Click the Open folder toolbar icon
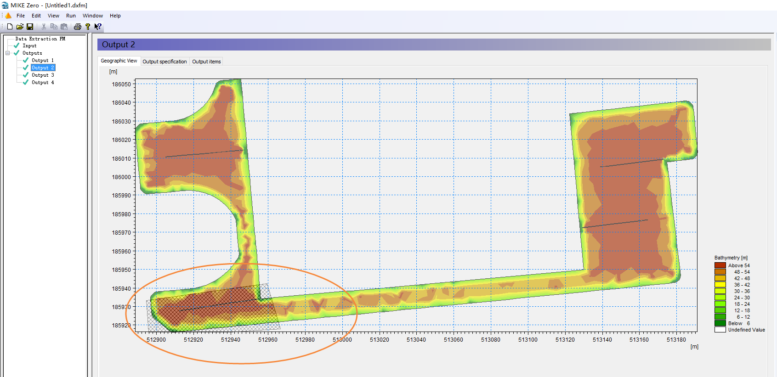The height and width of the screenshot is (377, 777). [x=20, y=27]
